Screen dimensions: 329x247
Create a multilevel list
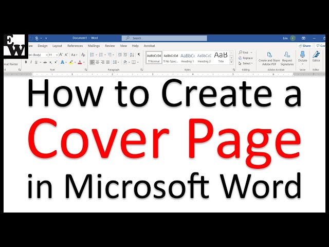109,55
